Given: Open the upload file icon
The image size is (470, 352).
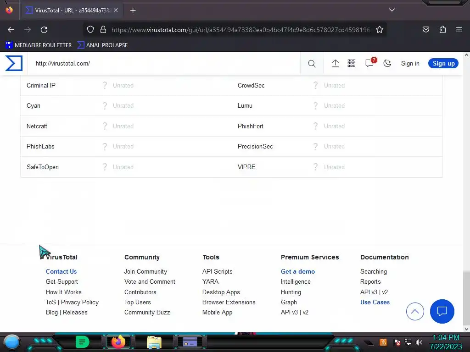Looking at the screenshot, I should tap(335, 63).
